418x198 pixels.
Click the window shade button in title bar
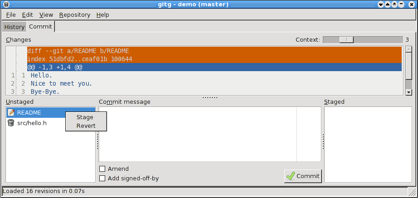pos(388,4)
